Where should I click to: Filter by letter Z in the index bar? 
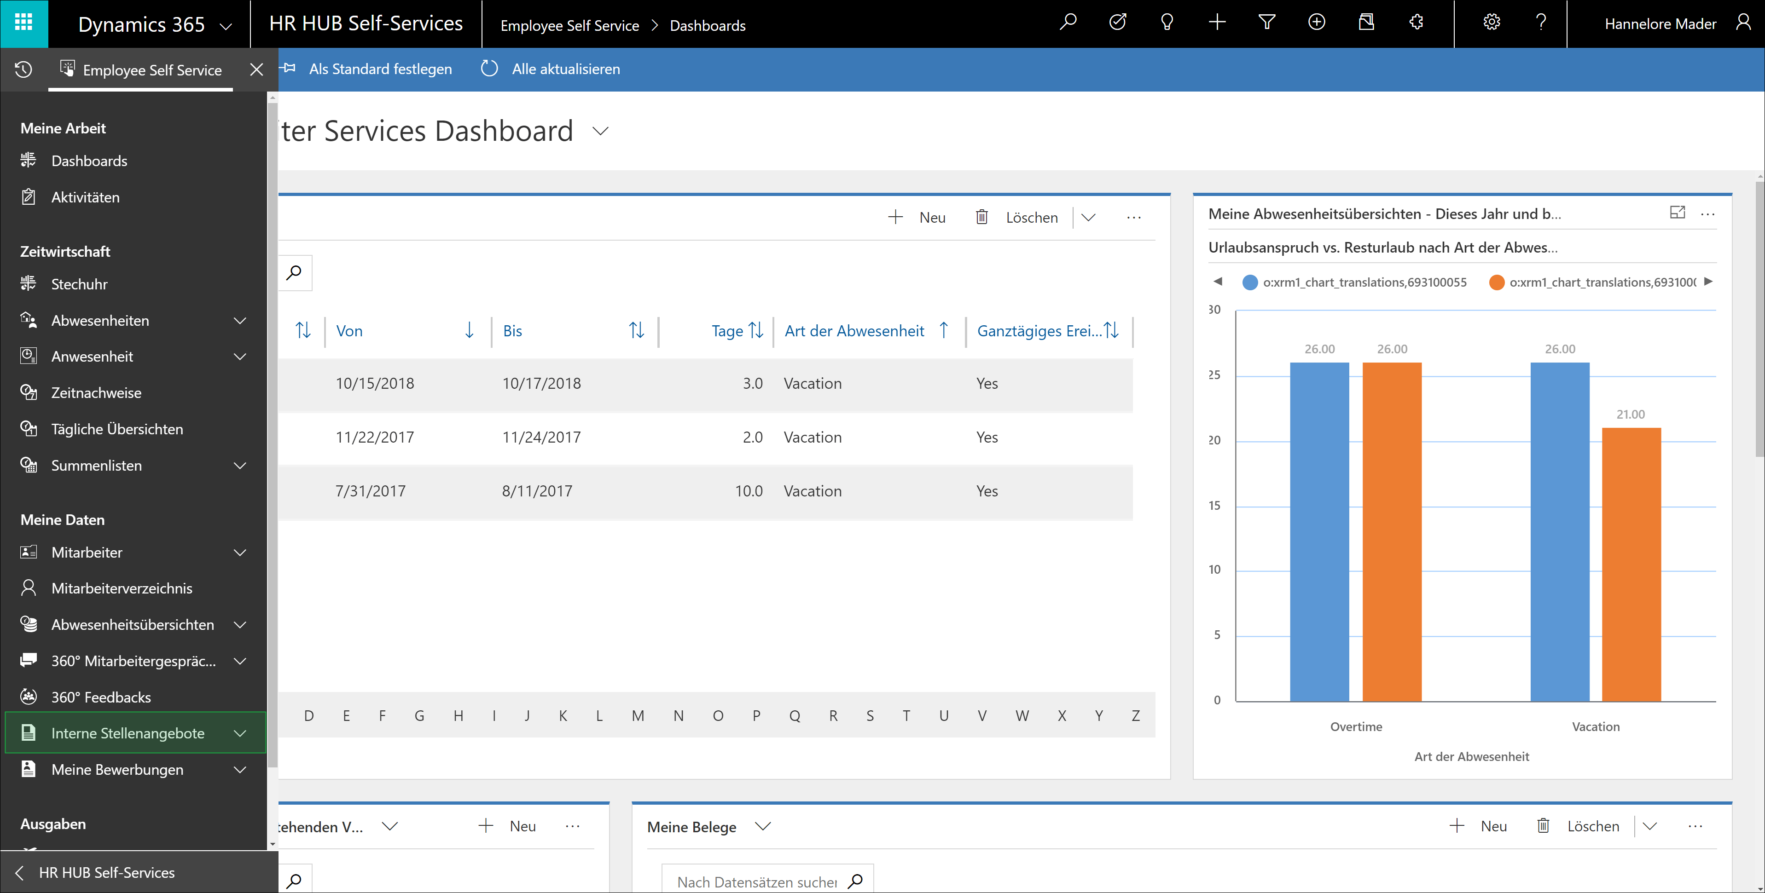[x=1135, y=715]
